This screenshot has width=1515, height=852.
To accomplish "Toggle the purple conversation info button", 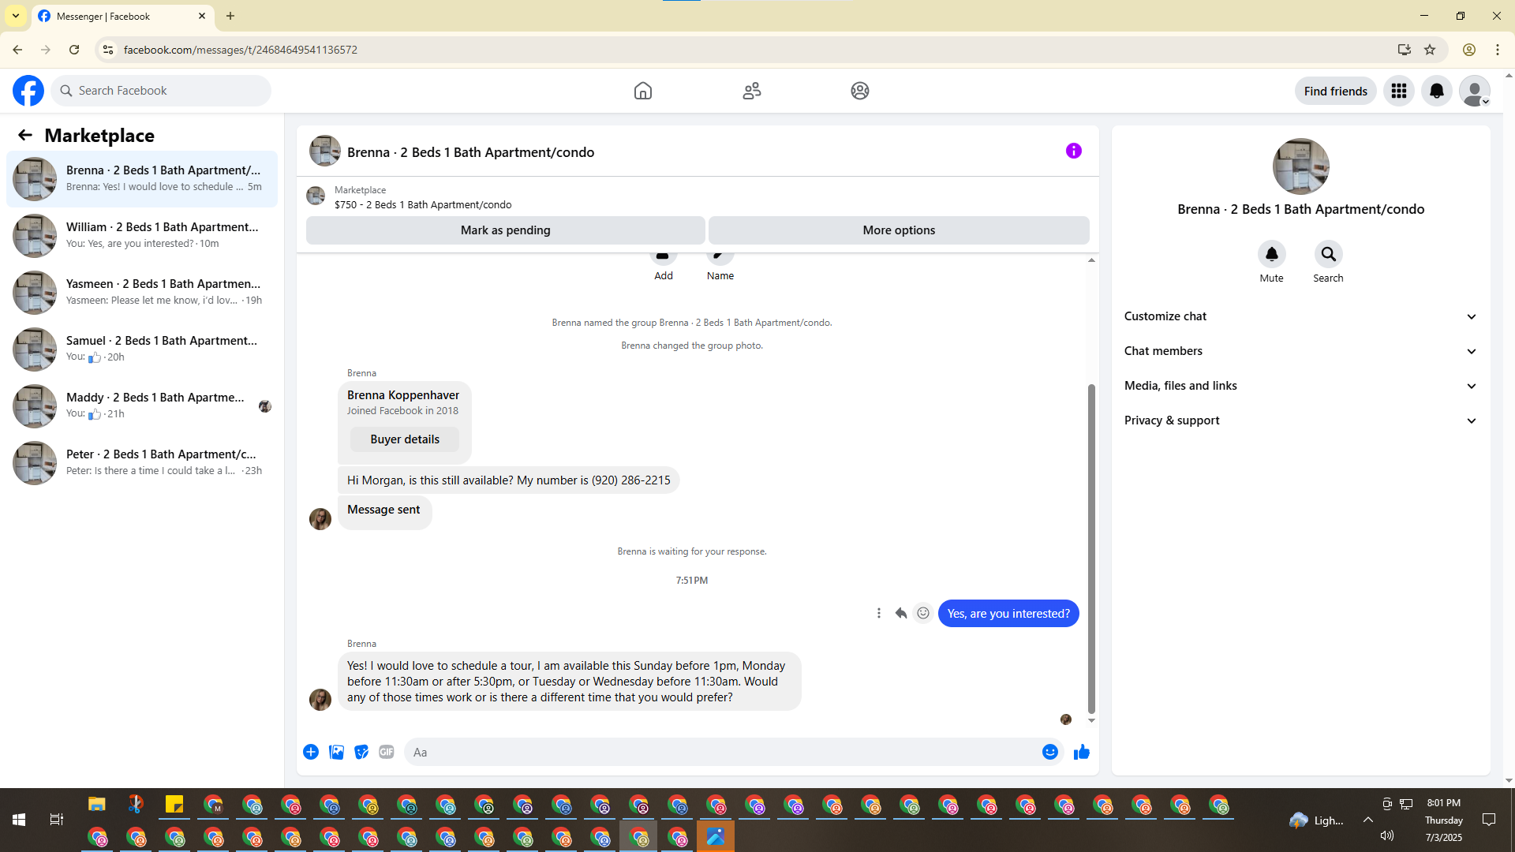I will (1073, 151).
